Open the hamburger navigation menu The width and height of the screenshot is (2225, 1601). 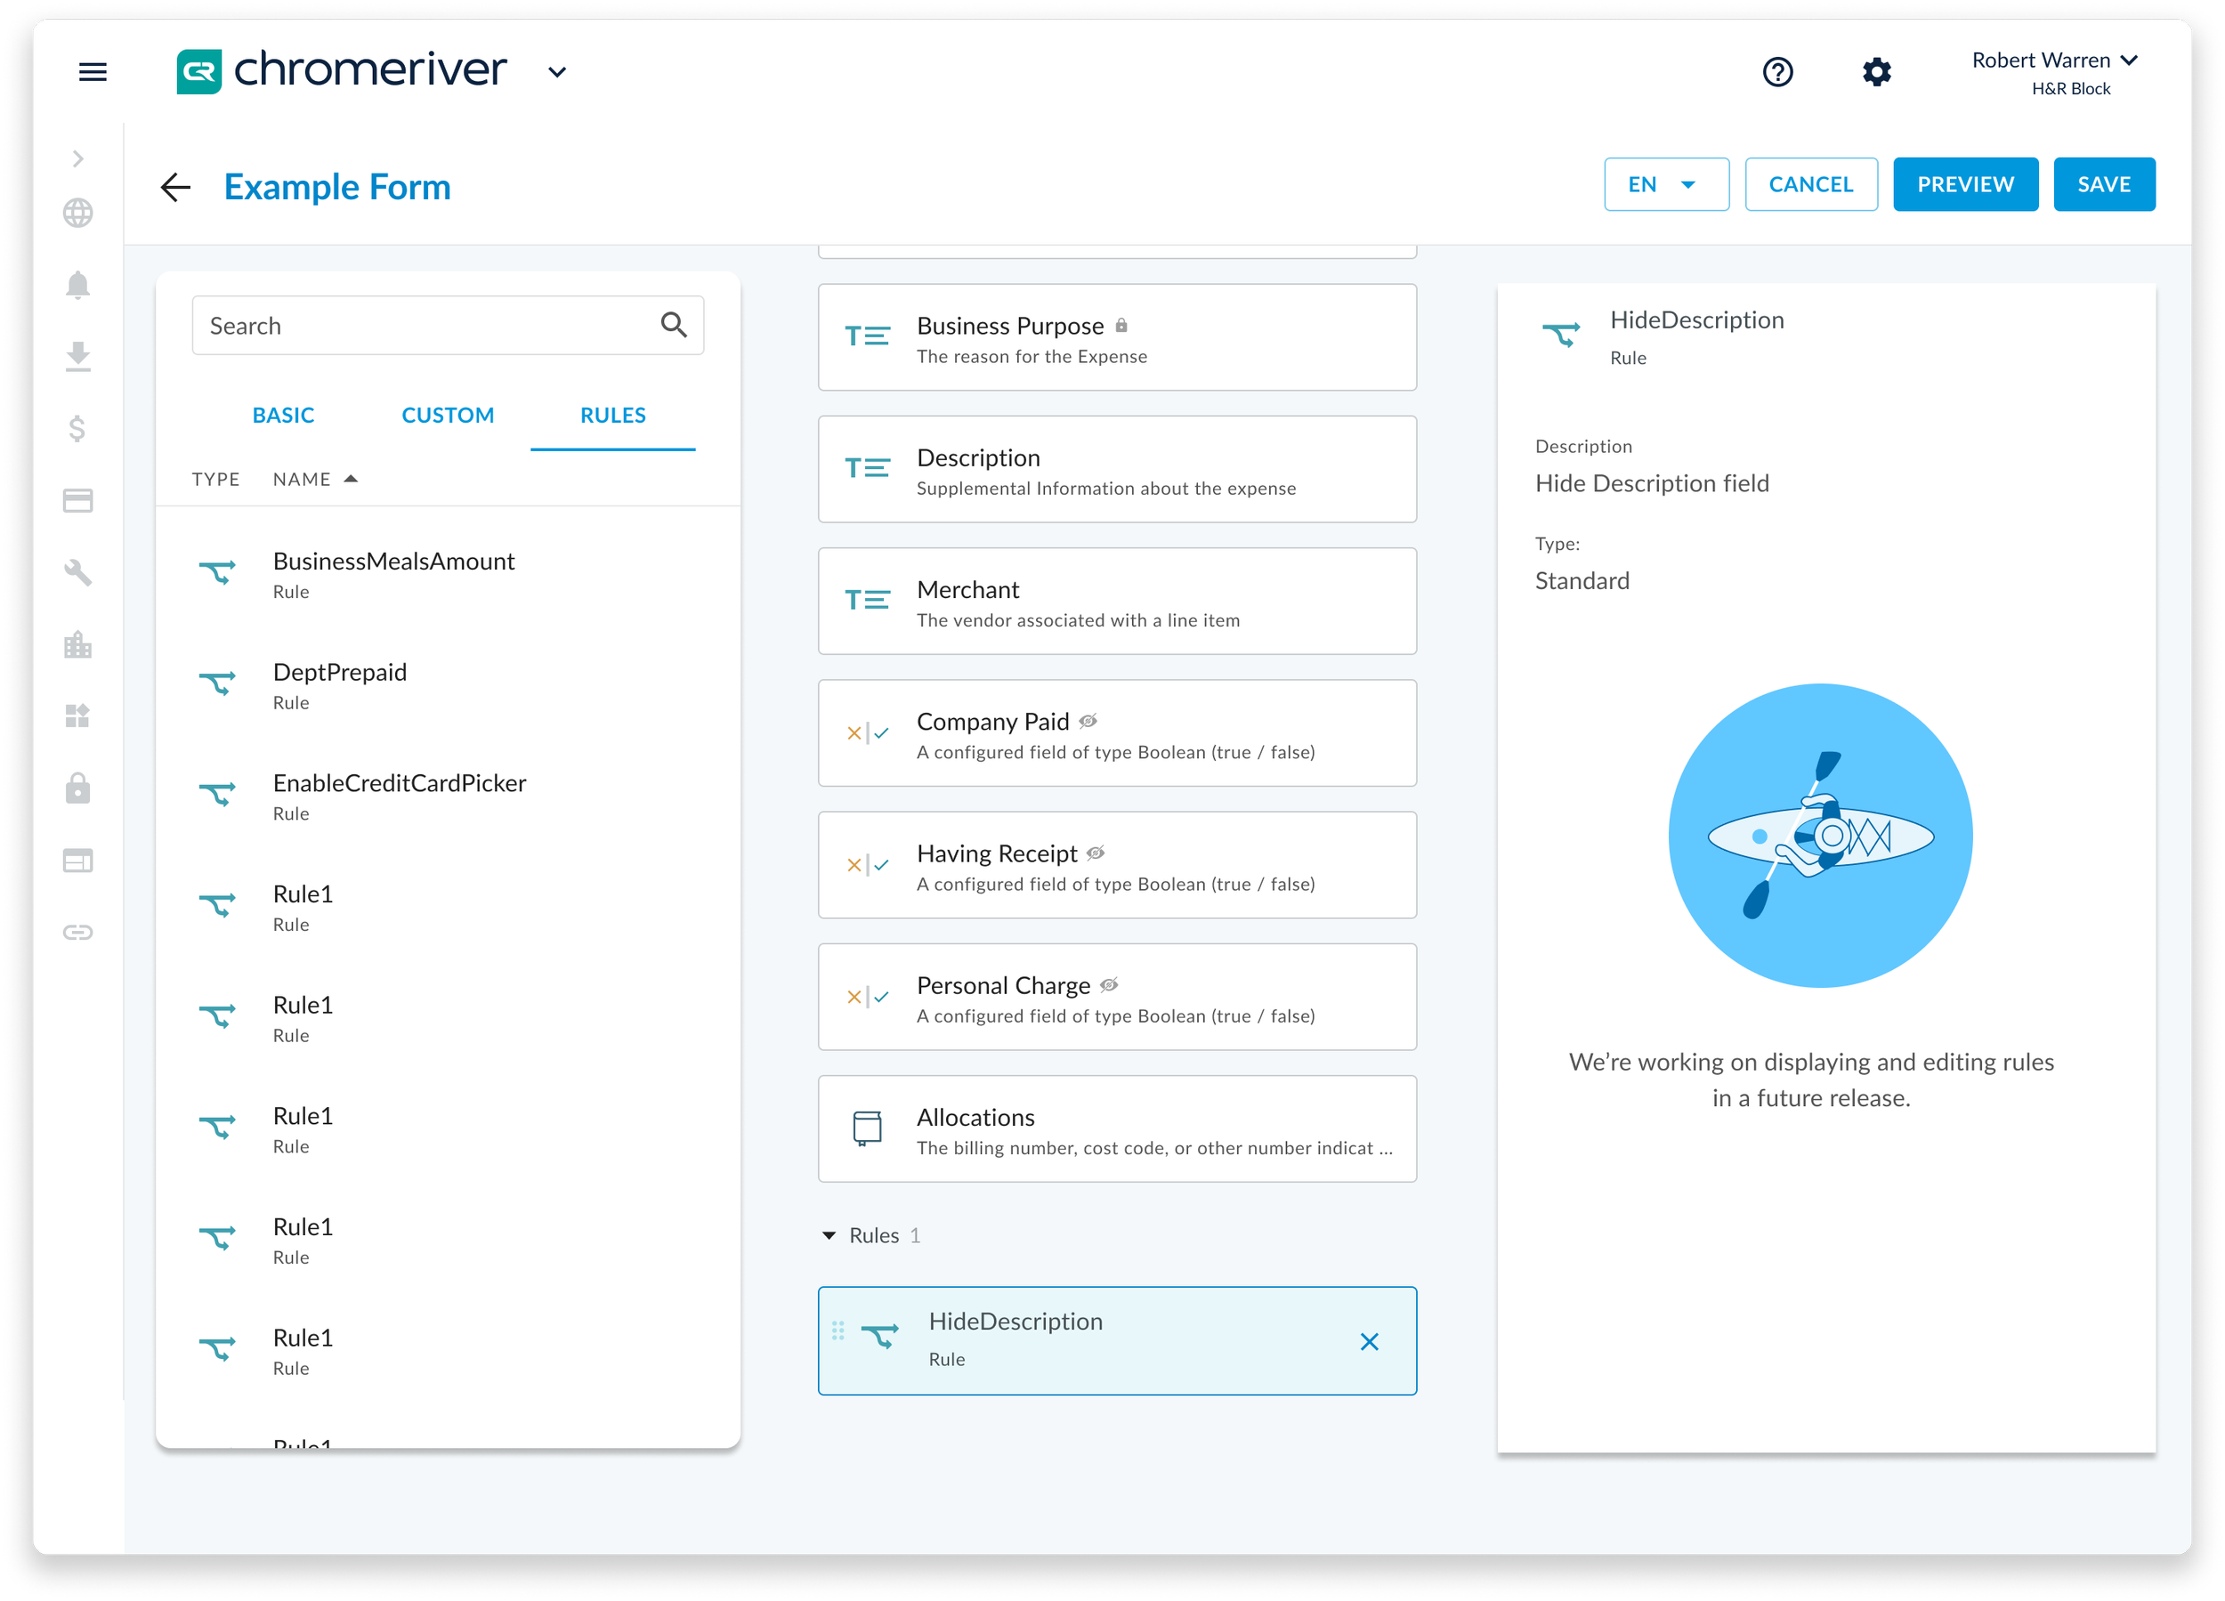[x=93, y=71]
